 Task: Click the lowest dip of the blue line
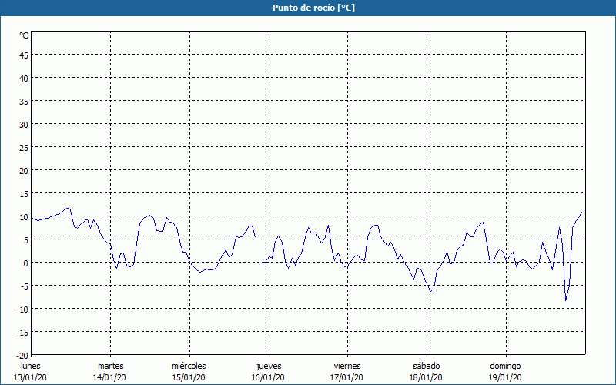tap(566, 300)
